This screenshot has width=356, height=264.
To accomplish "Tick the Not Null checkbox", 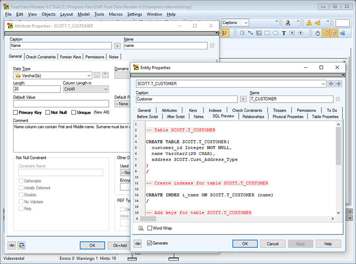I will 48,112.
